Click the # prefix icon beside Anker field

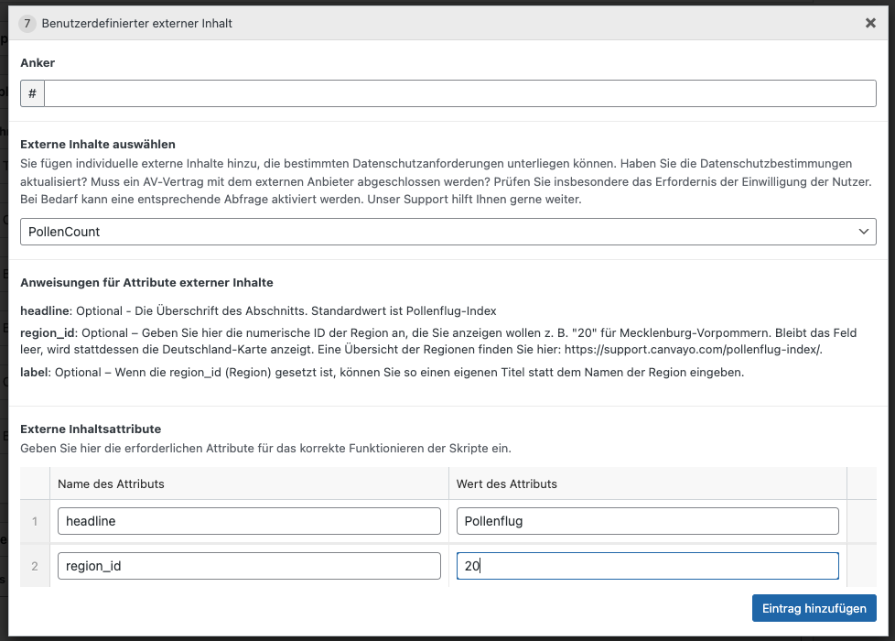point(32,93)
